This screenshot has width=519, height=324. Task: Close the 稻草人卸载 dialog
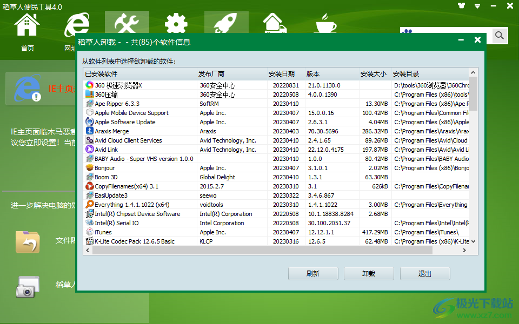(477, 40)
